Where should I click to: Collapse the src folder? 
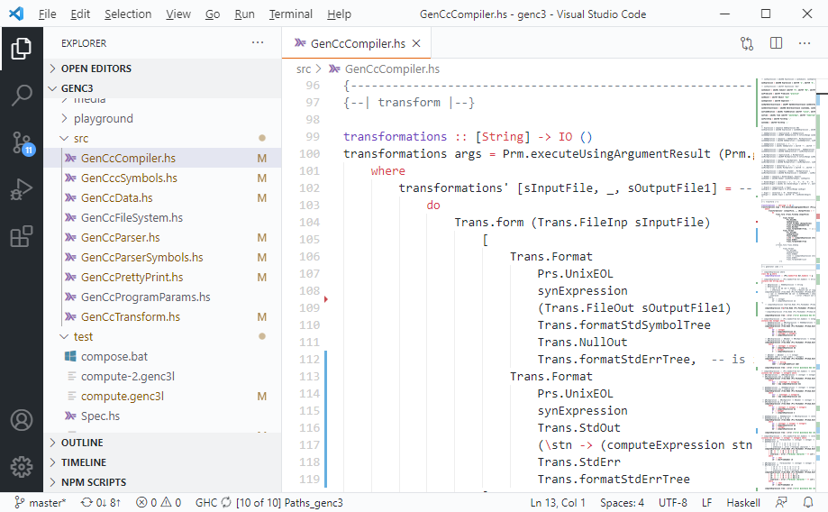click(81, 138)
